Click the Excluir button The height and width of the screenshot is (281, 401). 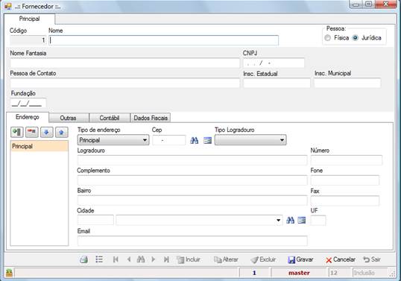tap(263, 259)
